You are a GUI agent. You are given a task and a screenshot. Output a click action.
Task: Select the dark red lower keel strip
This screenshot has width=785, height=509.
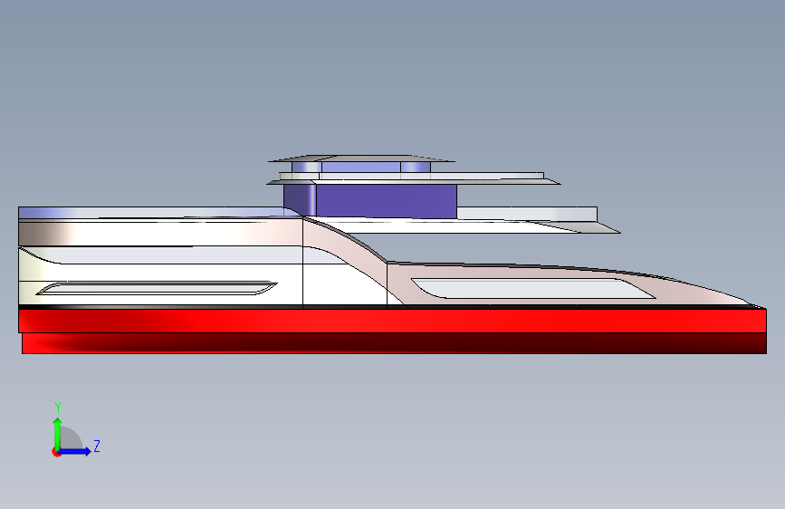[x=395, y=343]
